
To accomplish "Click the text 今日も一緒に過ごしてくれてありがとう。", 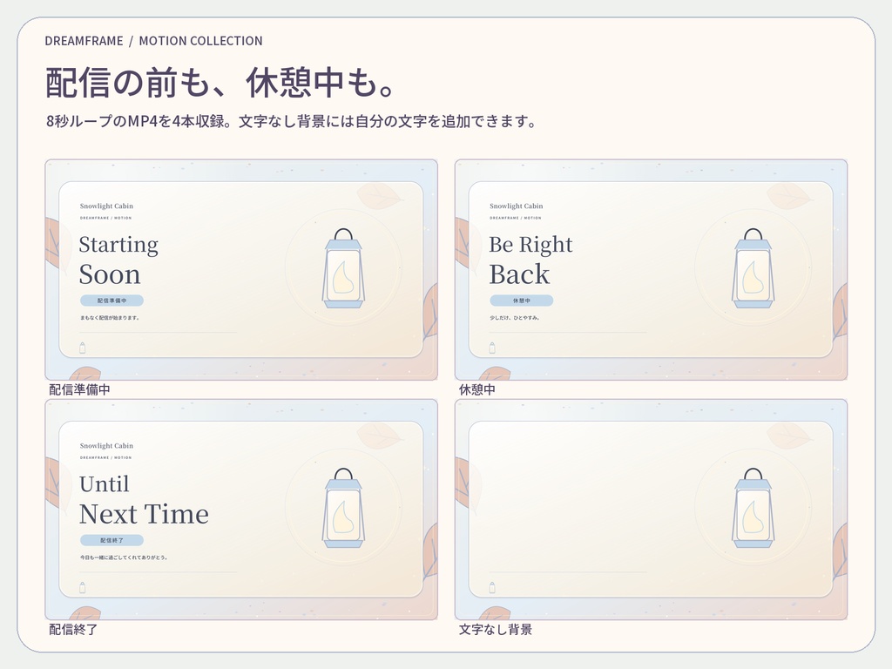I will [x=124, y=557].
